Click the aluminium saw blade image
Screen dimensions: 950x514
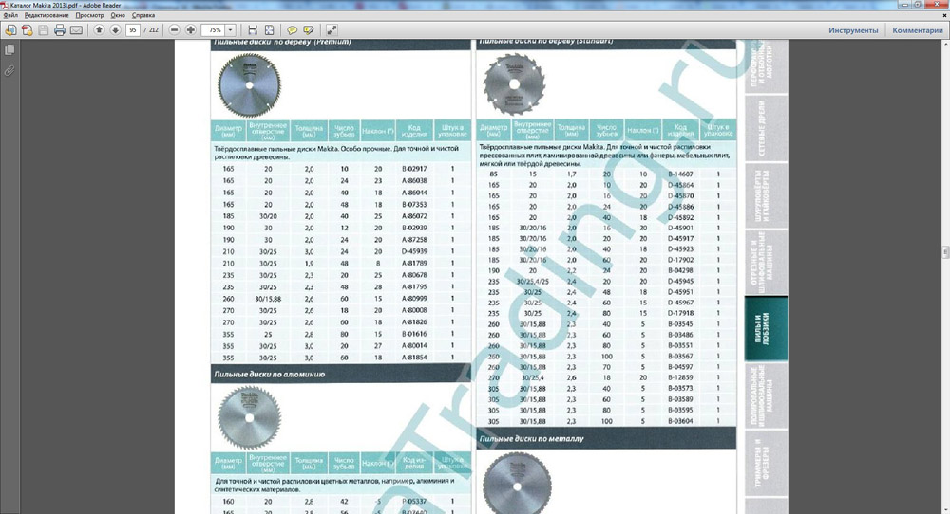[249, 417]
